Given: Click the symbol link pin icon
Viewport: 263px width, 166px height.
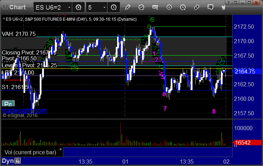Looking at the screenshot, I should (197, 7).
